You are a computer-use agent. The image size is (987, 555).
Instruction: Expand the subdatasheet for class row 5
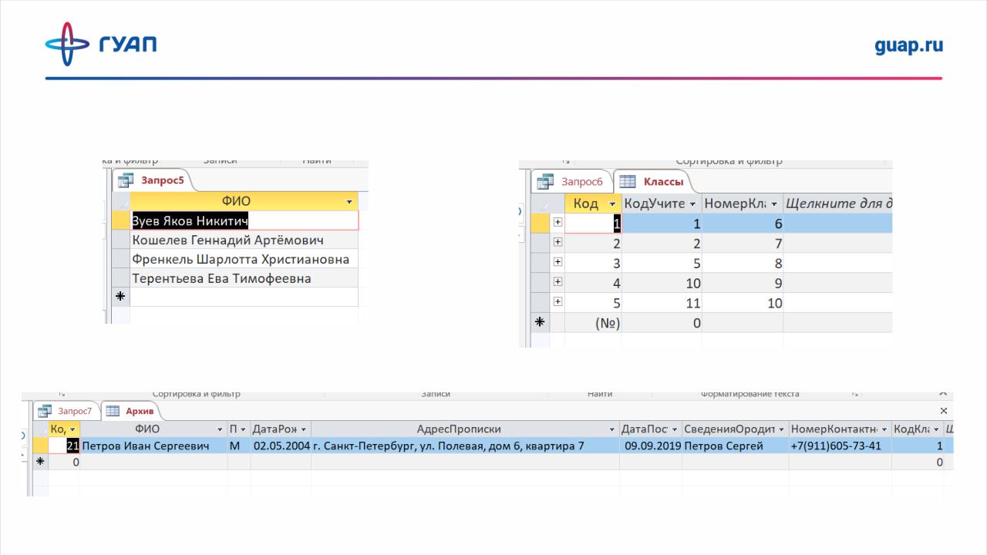(x=558, y=302)
